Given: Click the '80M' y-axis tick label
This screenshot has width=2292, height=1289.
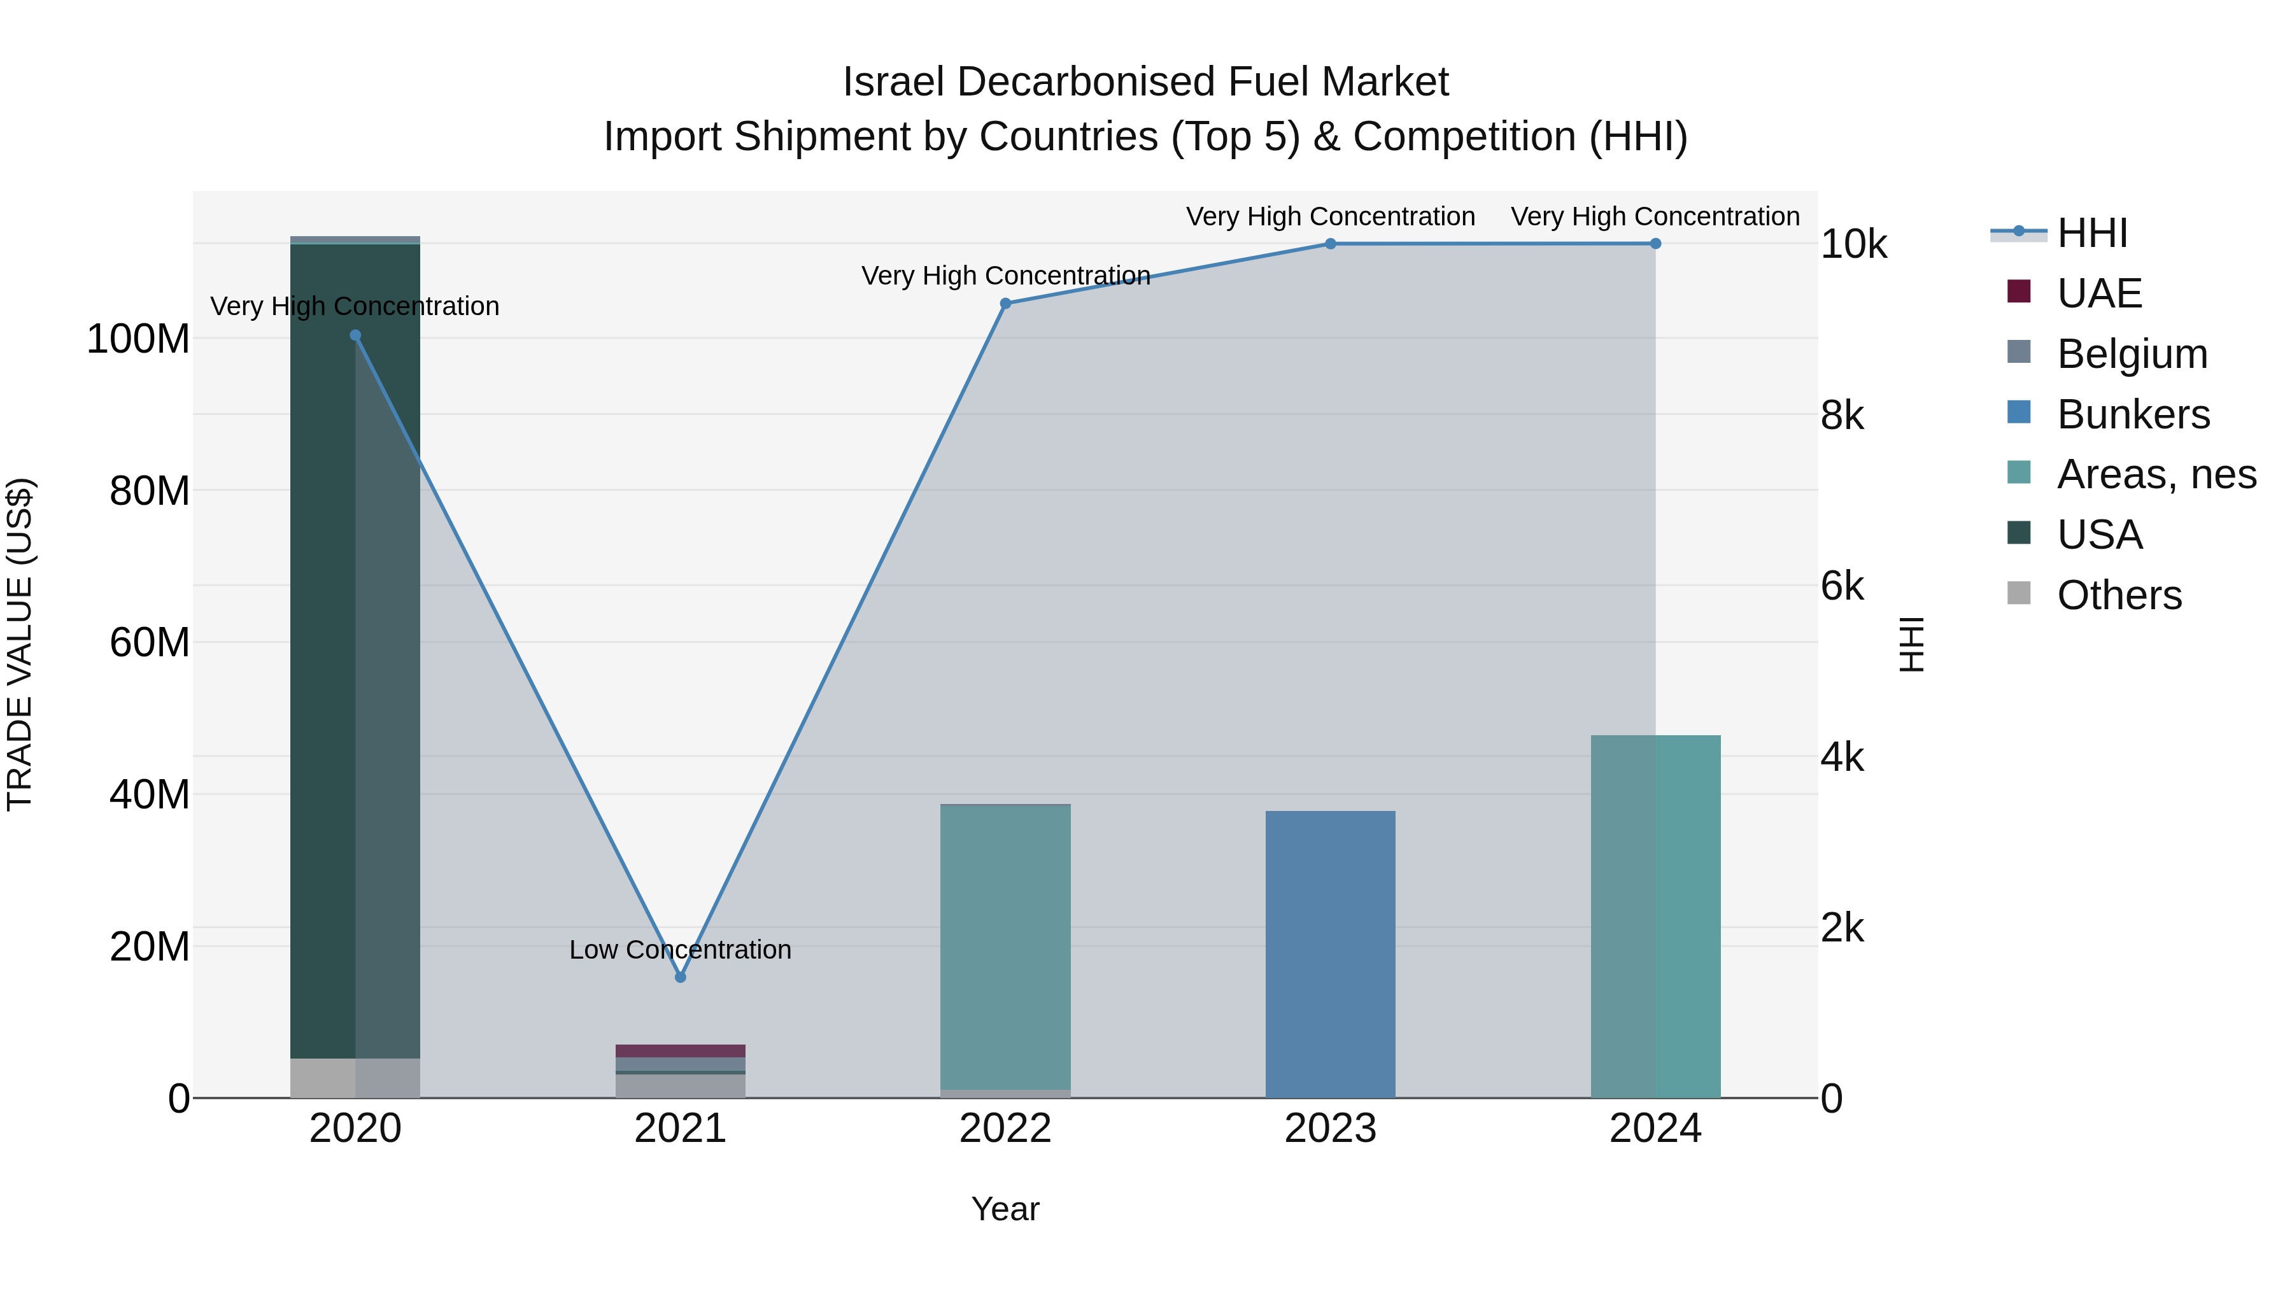Looking at the screenshot, I should [x=150, y=491].
